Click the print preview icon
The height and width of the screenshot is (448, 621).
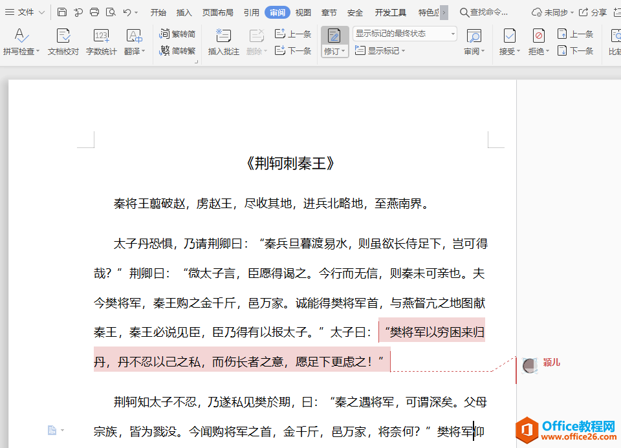click(x=111, y=12)
